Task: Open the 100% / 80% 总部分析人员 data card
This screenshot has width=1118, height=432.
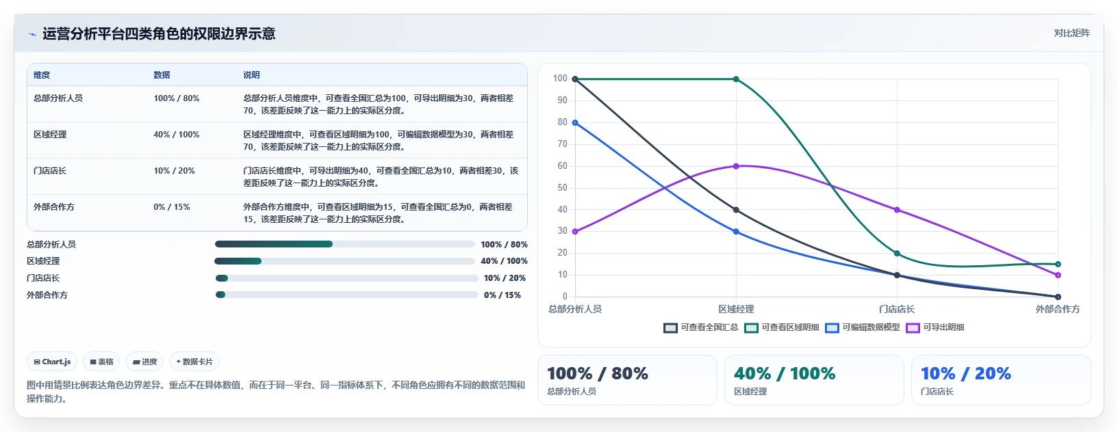Action: point(627,380)
